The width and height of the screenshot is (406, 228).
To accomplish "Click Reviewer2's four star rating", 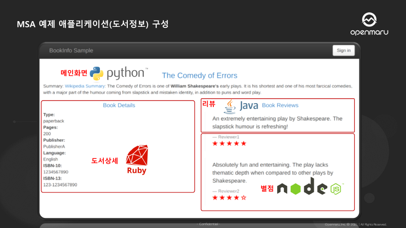I will [x=229, y=197].
